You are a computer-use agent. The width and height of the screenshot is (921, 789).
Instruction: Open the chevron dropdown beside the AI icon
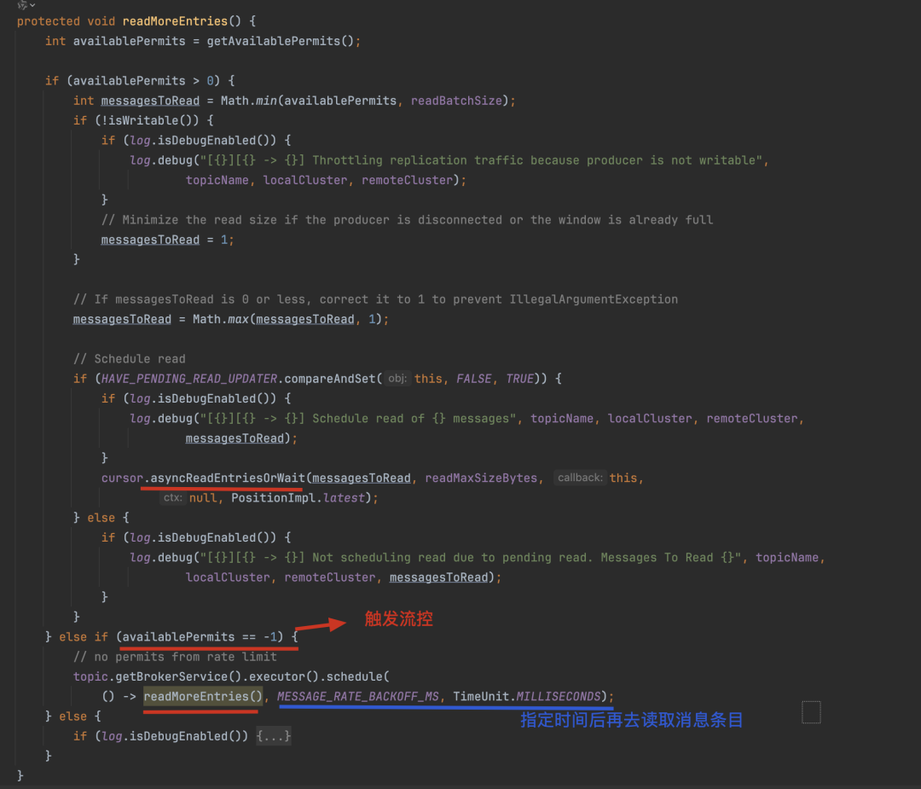[x=32, y=5]
